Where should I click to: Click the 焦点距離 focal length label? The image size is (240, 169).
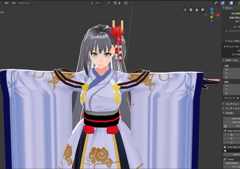coord(236,14)
